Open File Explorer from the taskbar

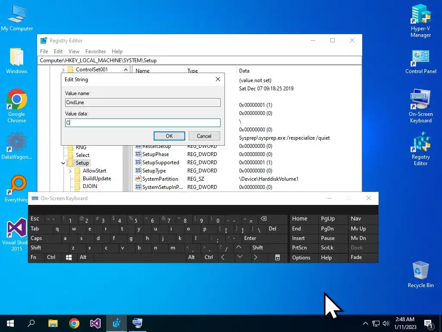[x=53, y=323]
